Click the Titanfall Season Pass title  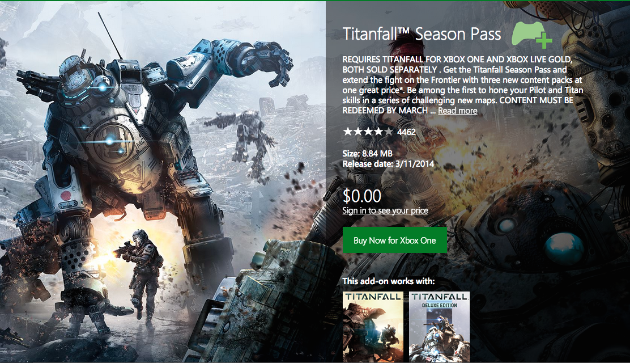point(422,34)
